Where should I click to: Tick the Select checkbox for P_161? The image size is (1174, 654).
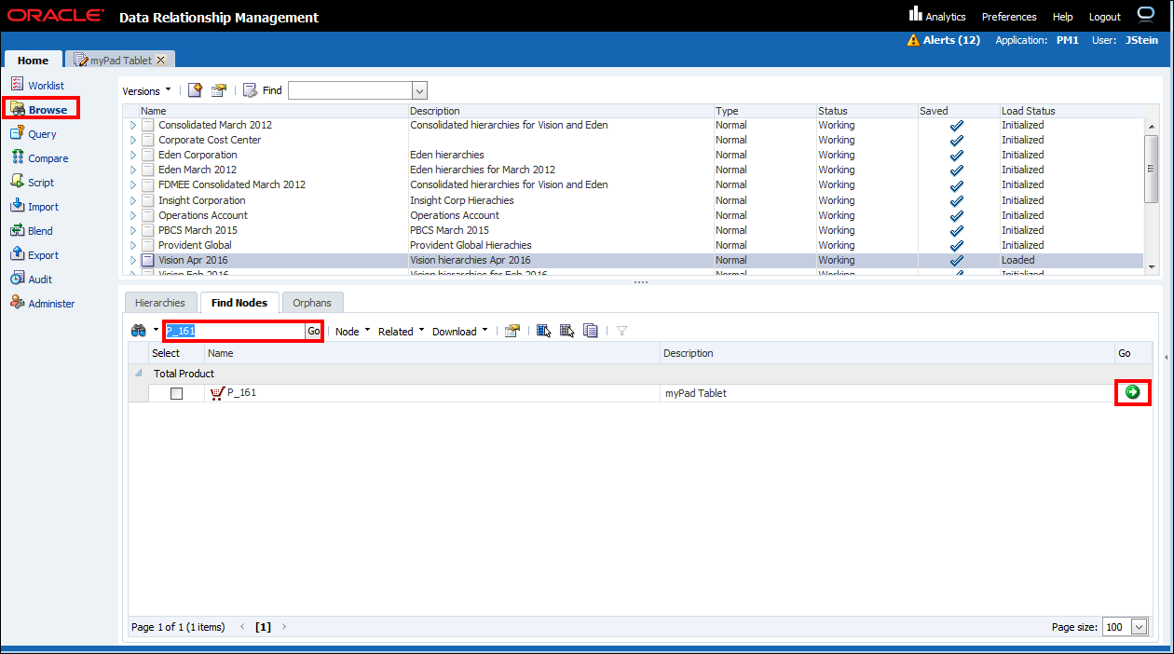pos(176,393)
